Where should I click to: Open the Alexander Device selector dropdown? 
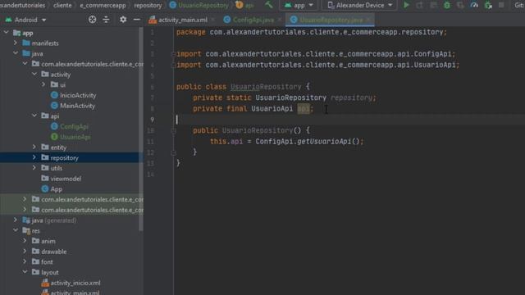360,5
